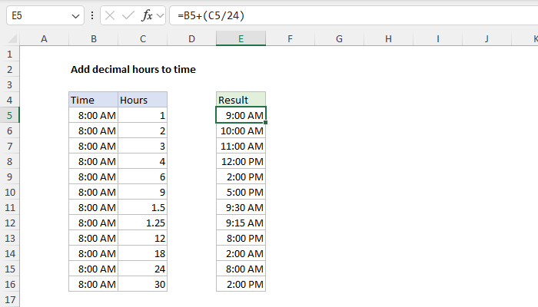Select column G header

click(x=340, y=38)
